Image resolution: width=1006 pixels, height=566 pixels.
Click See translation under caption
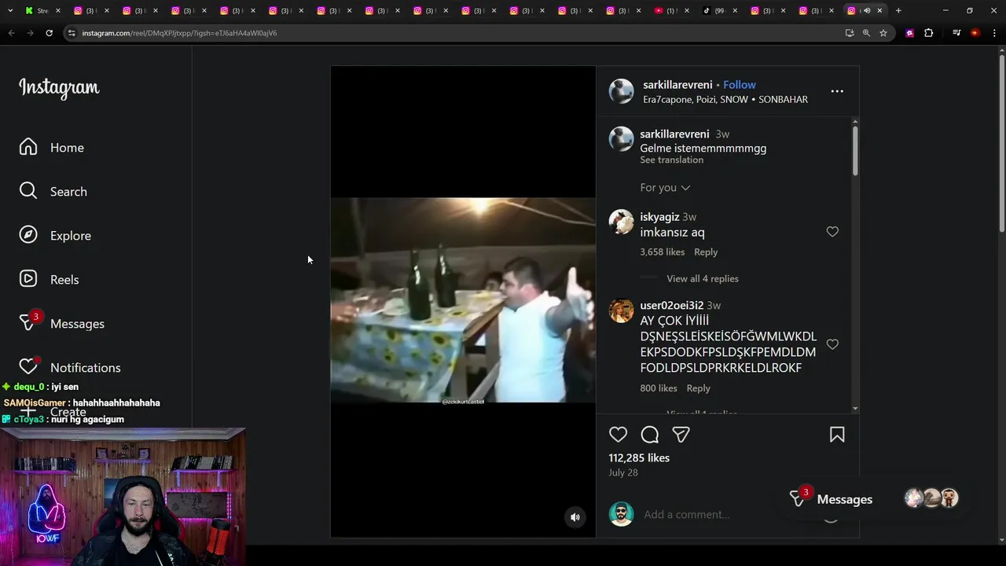pyautogui.click(x=671, y=160)
